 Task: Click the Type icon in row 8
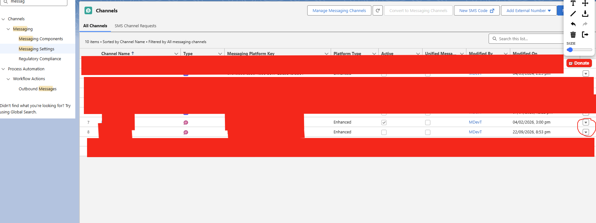186,132
